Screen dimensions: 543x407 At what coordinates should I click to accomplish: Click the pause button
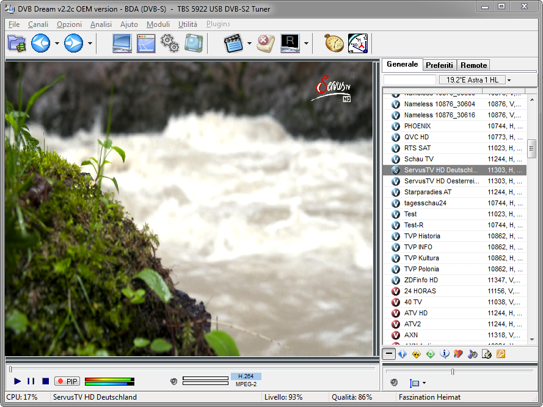click(x=31, y=381)
